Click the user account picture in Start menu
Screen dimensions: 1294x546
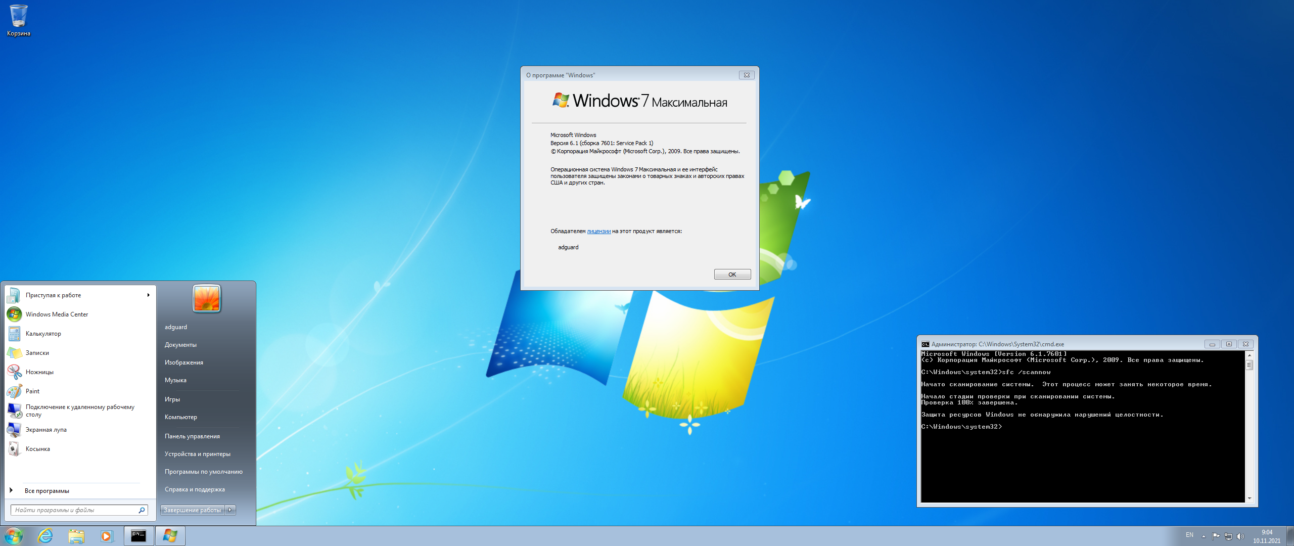(x=207, y=298)
